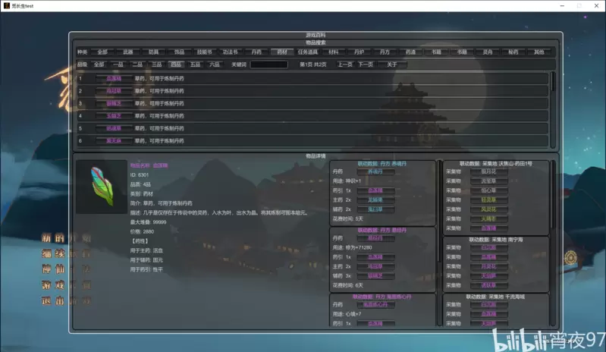
Task: Select the 全部 filter in the 种类 row
Action: tap(102, 52)
